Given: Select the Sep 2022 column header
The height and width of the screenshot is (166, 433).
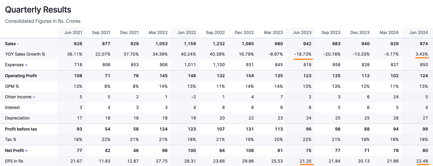Looking at the screenshot, I should coord(216,32).
